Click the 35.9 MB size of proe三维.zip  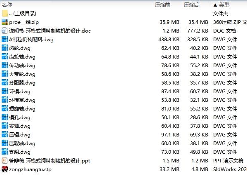point(169,22)
